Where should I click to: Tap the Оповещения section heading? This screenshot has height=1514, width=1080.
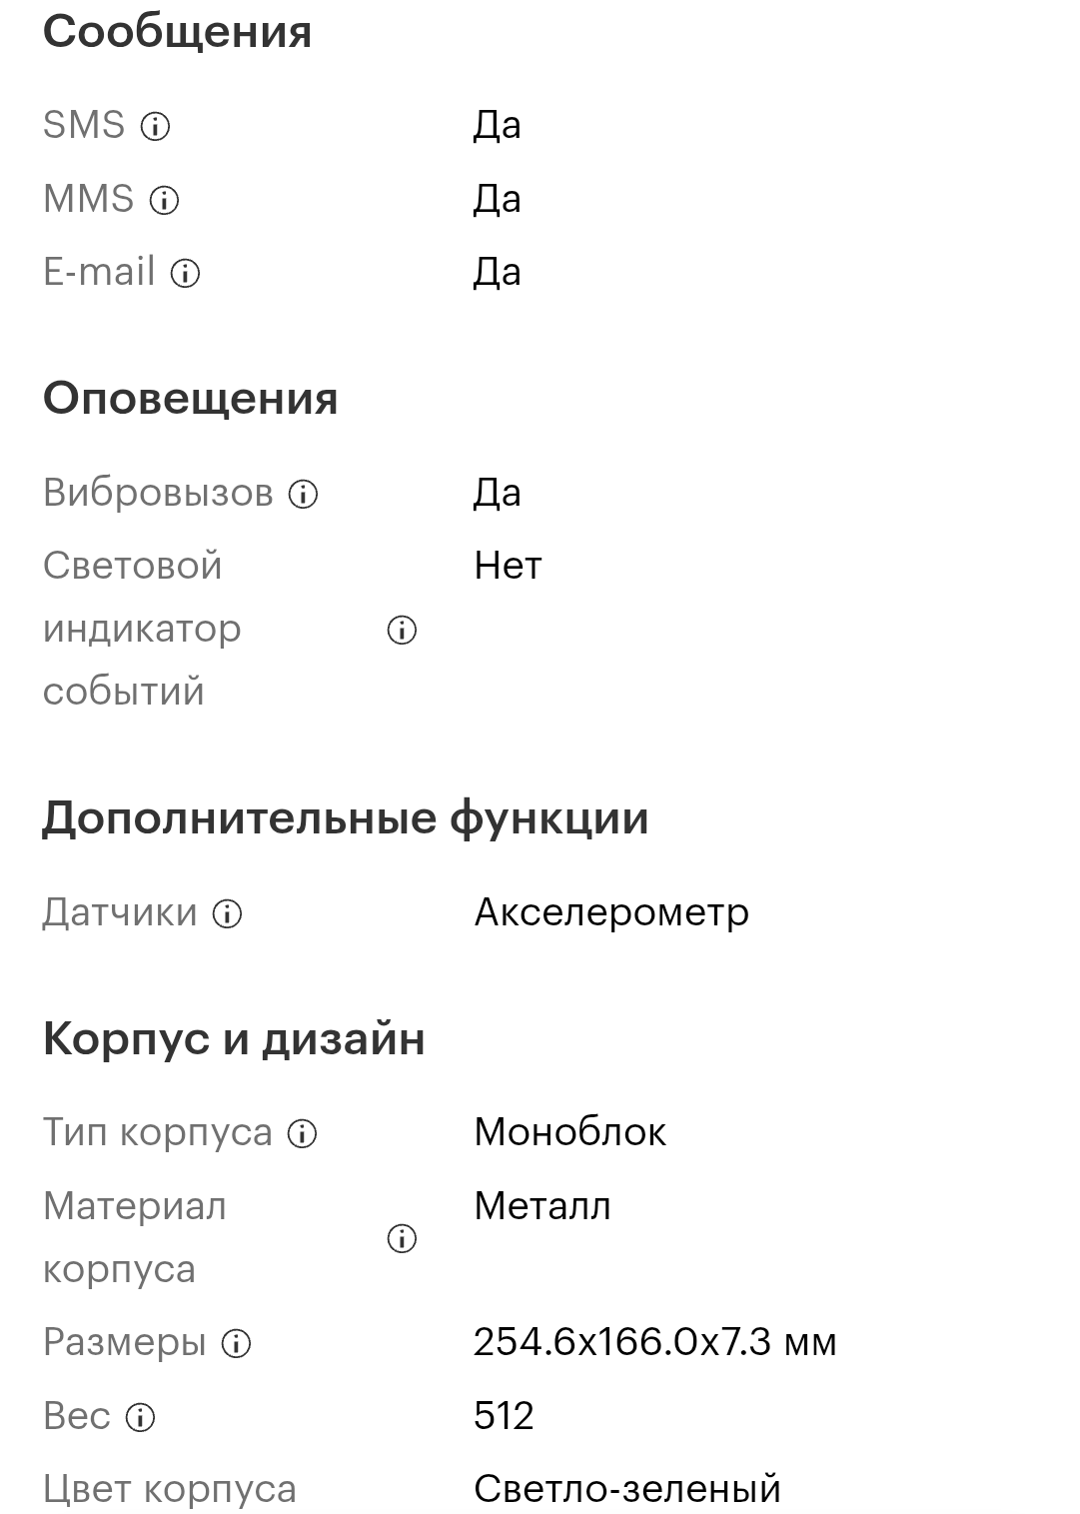pos(190,399)
